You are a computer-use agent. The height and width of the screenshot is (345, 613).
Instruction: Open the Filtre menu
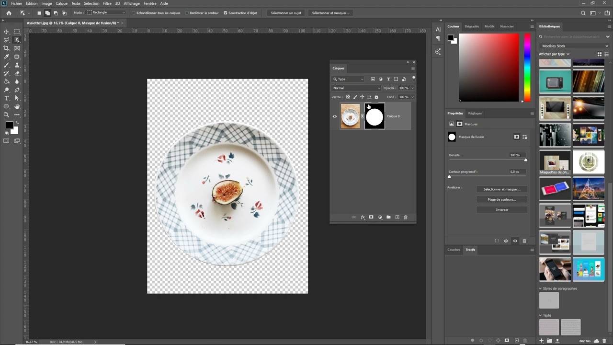tap(107, 3)
